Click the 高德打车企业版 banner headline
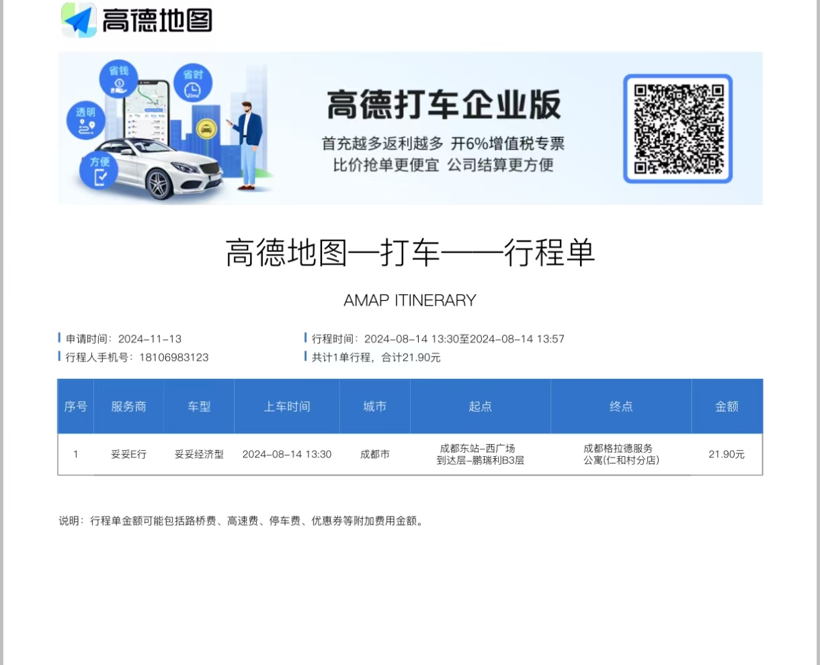Image resolution: width=820 pixels, height=665 pixels. [444, 104]
